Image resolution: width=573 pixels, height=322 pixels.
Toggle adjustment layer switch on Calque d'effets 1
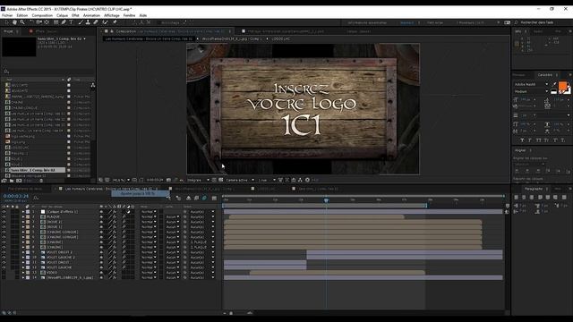point(129,212)
